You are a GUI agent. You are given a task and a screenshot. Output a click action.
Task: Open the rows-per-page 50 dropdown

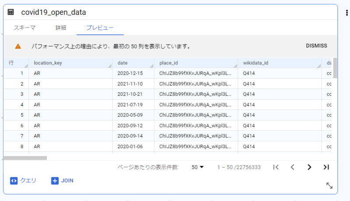click(x=198, y=167)
